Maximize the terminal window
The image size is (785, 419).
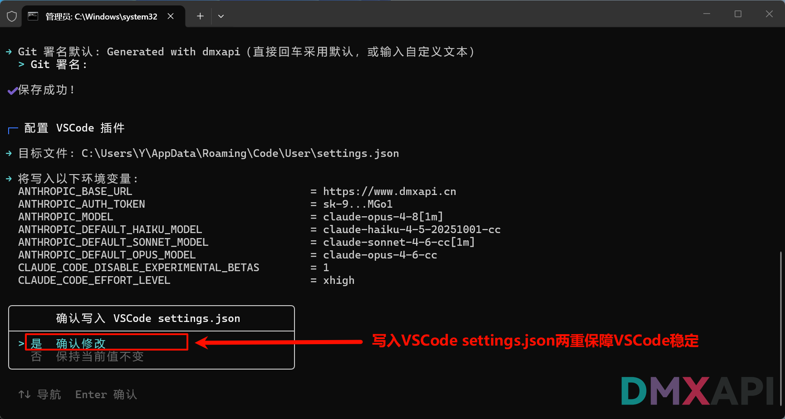pos(738,14)
